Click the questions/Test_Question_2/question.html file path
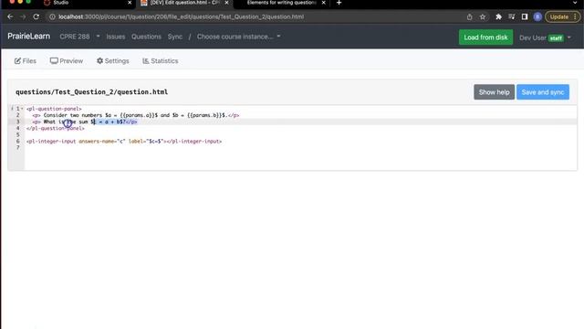584x329 pixels. point(91,91)
